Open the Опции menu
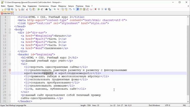Screen dimensions: 190x107 tap(53, 6)
